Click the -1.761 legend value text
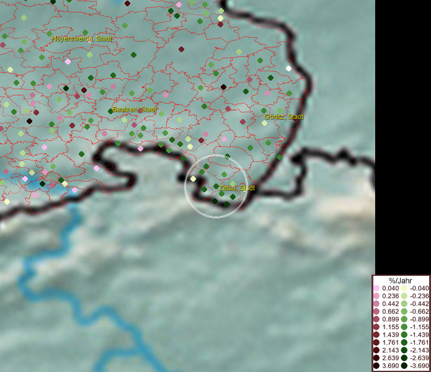Screen dimensions: 431x372 click(419, 343)
